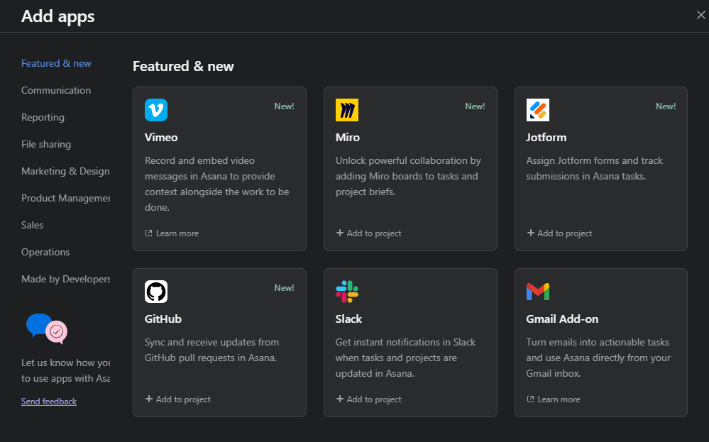The width and height of the screenshot is (709, 442).
Task: Click the Send feedback link
Action: [x=49, y=402]
